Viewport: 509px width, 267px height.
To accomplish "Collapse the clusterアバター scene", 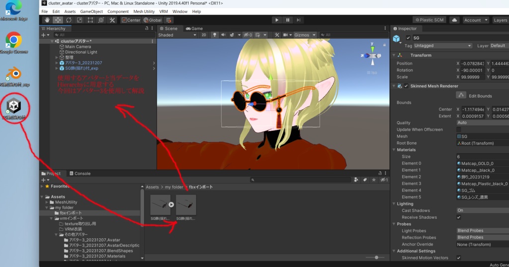I will 52,41.
